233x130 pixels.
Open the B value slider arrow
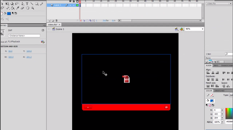[x=222, y=118]
